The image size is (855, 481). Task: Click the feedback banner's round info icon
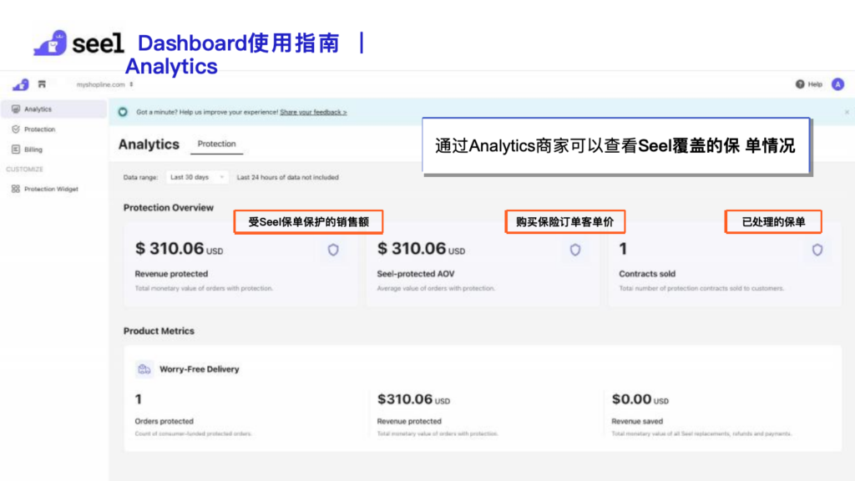coord(124,112)
